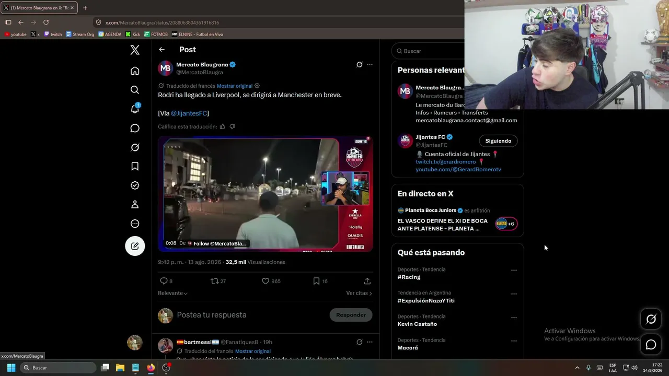
Task: Open youtube.com/@GerardRomerotv link
Action: click(458, 170)
